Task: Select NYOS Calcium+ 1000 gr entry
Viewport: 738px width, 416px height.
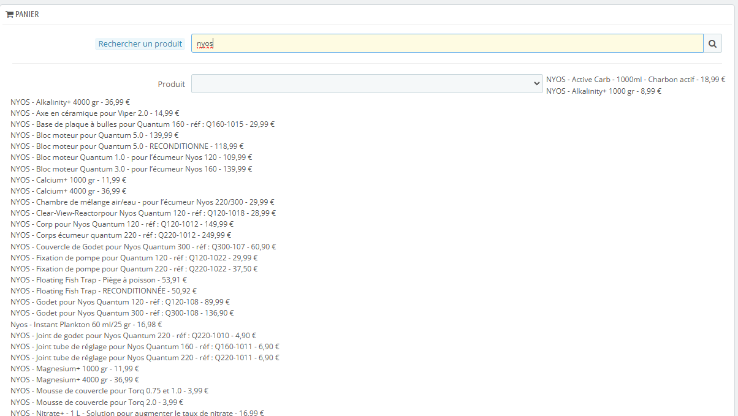Action: click(x=69, y=180)
